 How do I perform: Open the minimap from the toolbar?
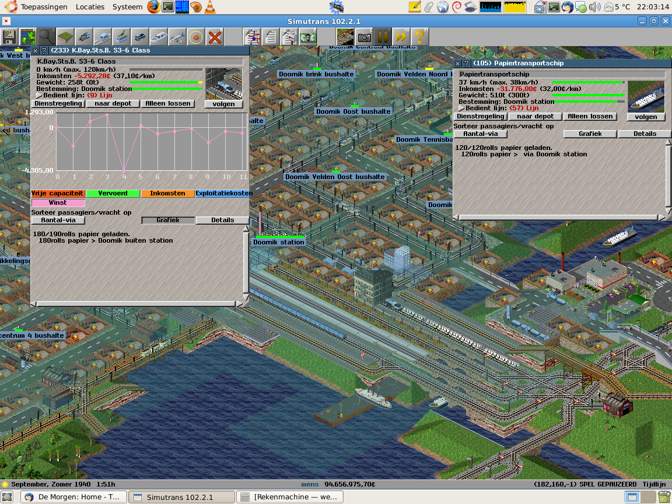coord(27,37)
